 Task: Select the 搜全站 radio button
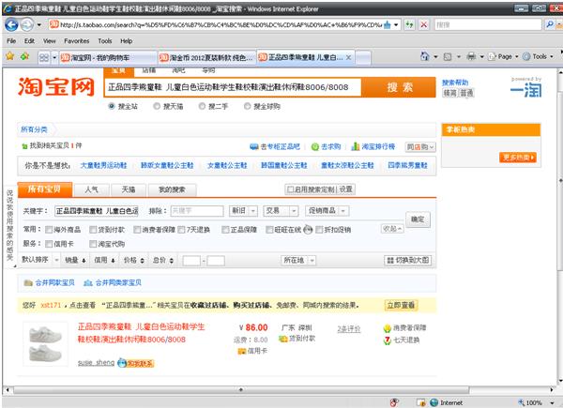(x=112, y=106)
